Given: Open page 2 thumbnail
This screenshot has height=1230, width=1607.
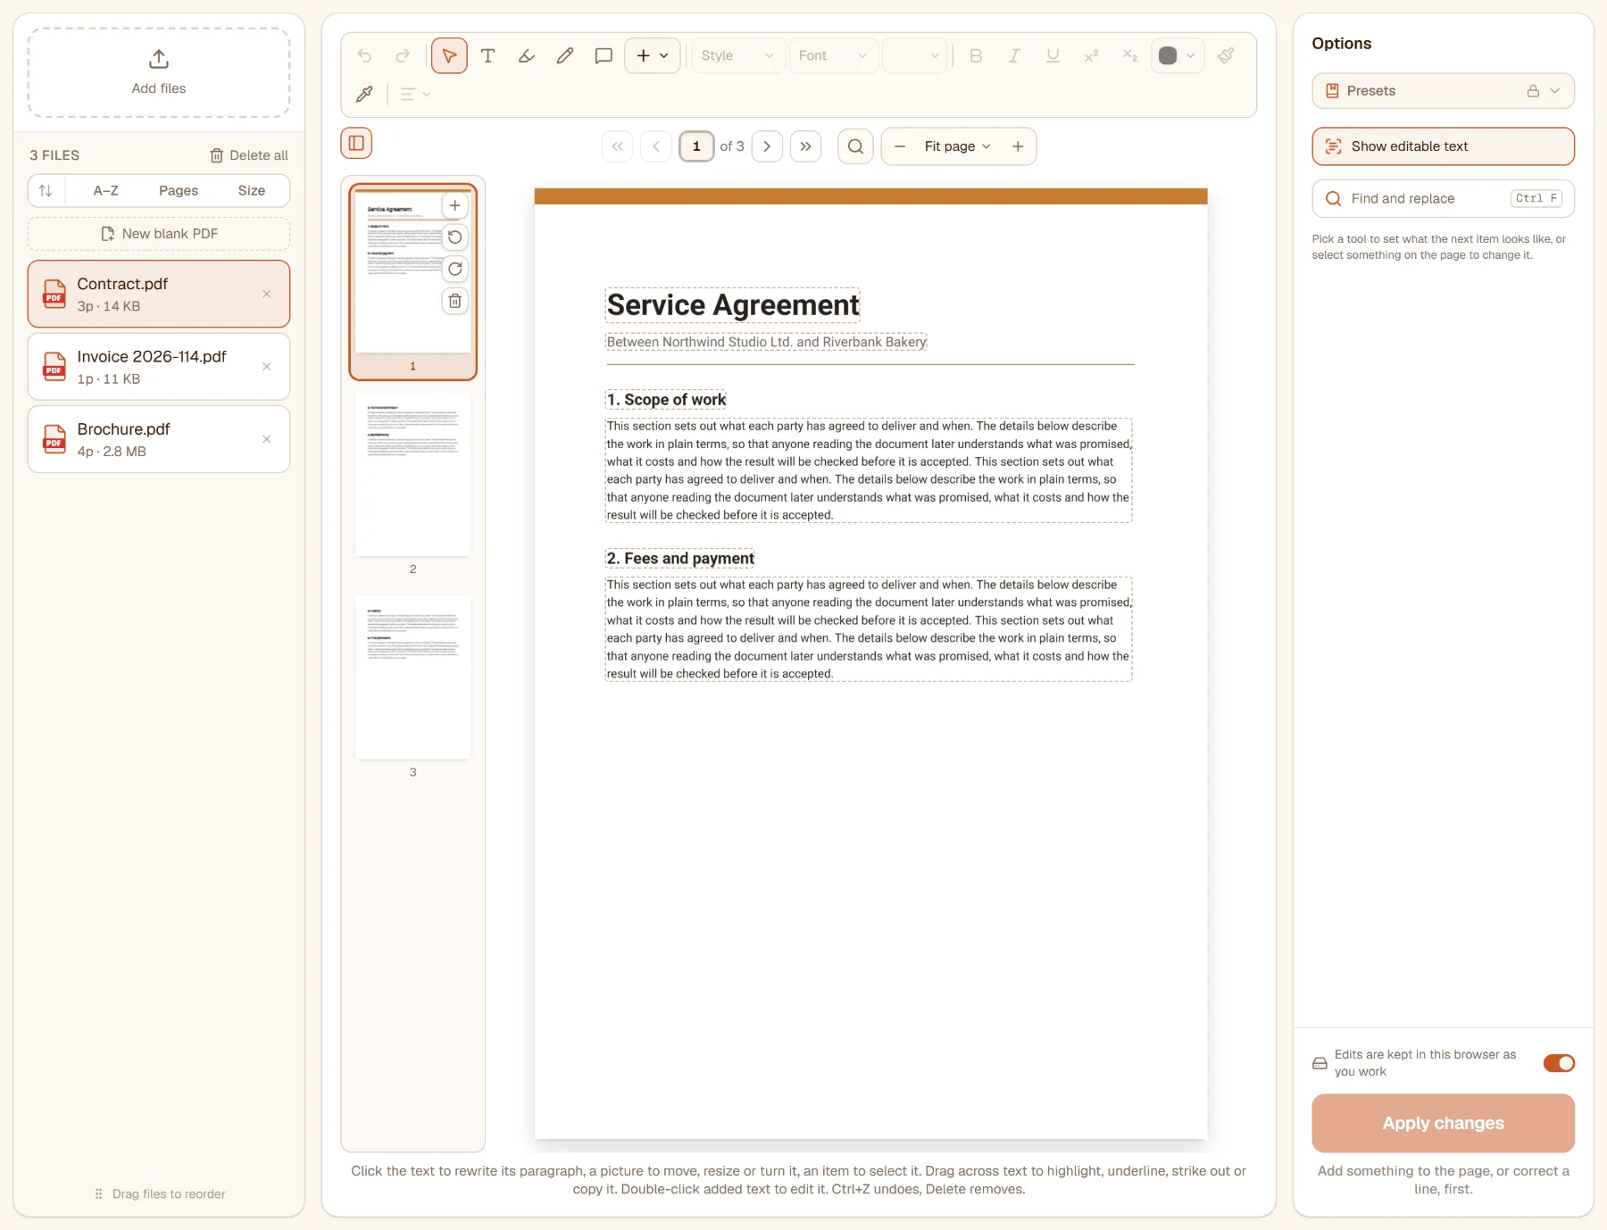Looking at the screenshot, I should (x=412, y=475).
